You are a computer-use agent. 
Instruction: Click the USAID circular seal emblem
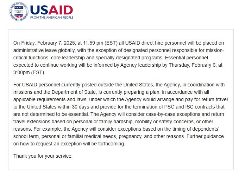click(x=19, y=12)
